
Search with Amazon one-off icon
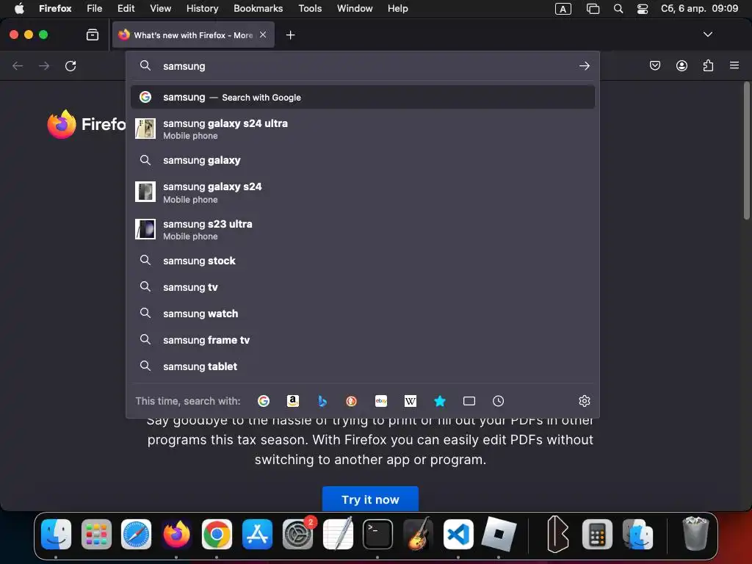(x=292, y=401)
